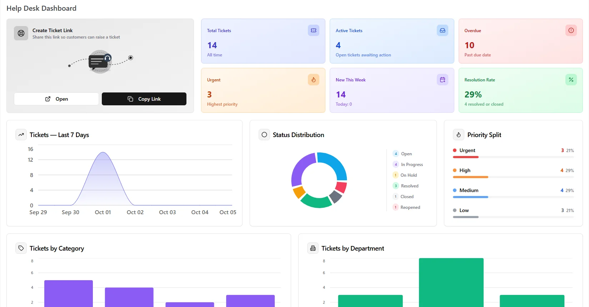The image size is (589, 307).
Task: Click the flame icon beside Priority Split
Action: tap(459, 135)
